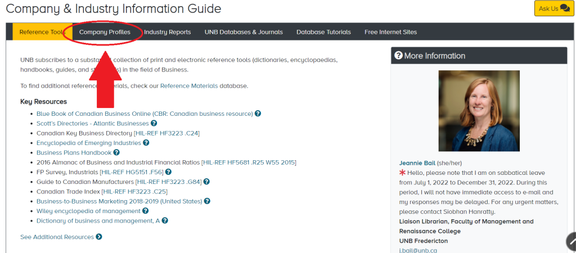This screenshot has height=253, width=576.
Task: Go to UNB Databases & Journals tab
Action: coord(244,32)
